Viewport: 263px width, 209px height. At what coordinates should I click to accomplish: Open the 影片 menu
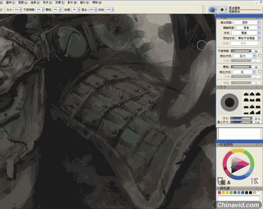point(72,3)
